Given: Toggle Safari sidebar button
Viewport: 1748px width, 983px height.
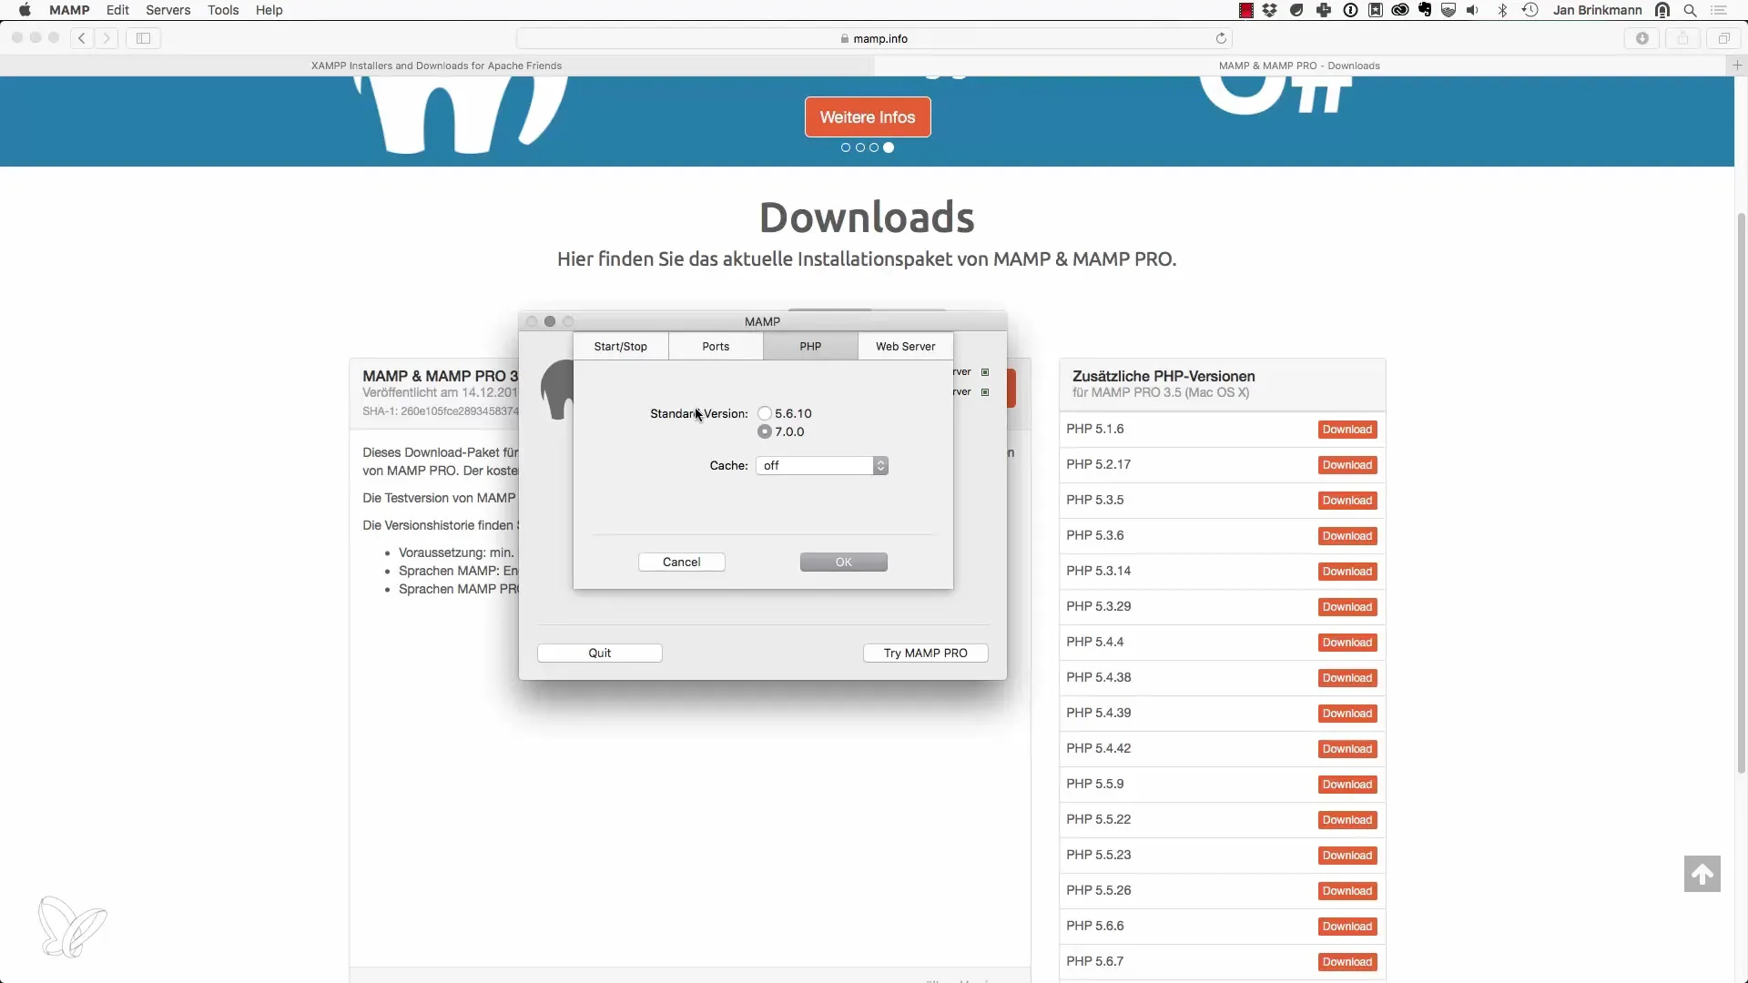Looking at the screenshot, I should pyautogui.click(x=143, y=38).
